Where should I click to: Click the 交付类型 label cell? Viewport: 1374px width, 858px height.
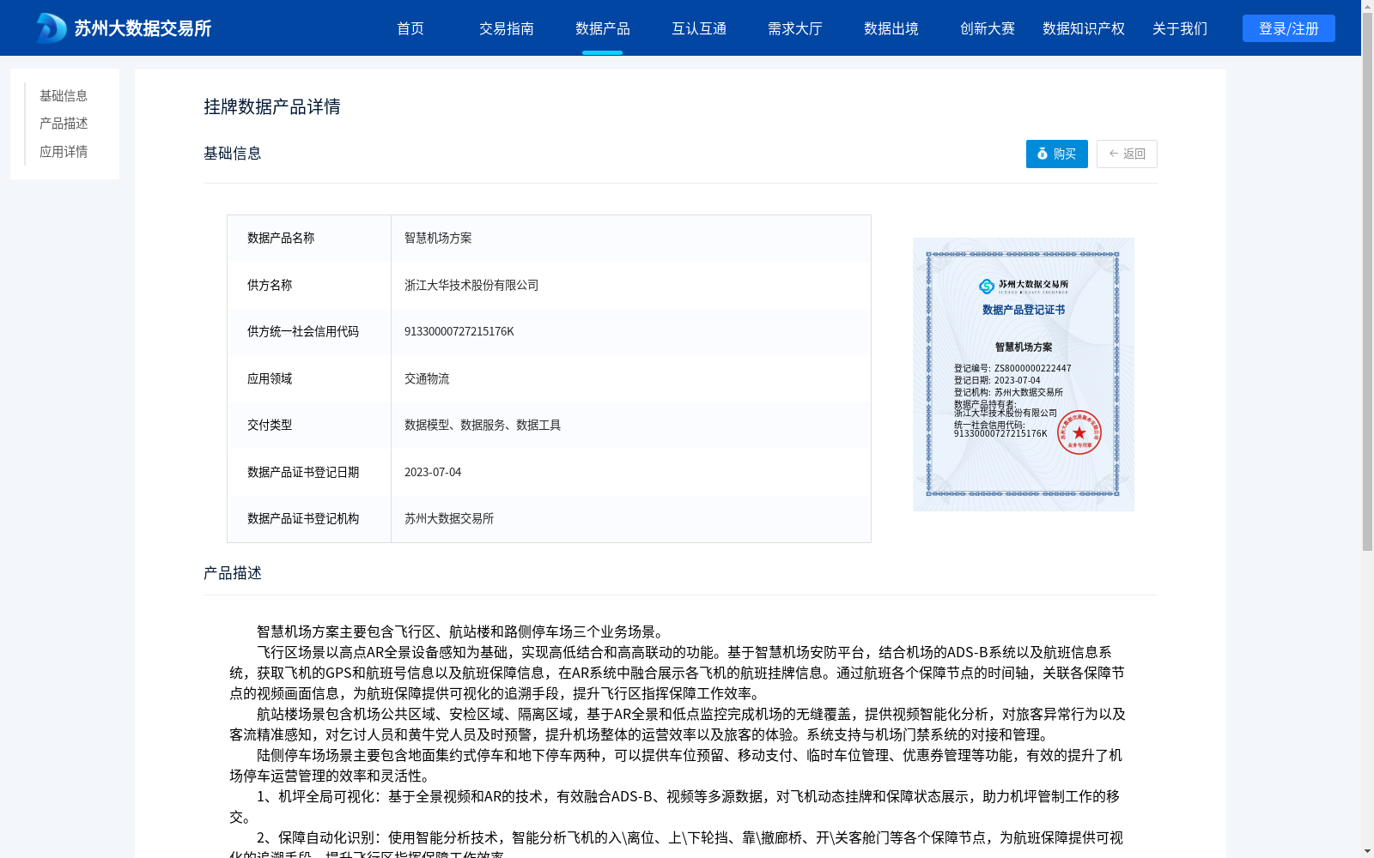(309, 426)
